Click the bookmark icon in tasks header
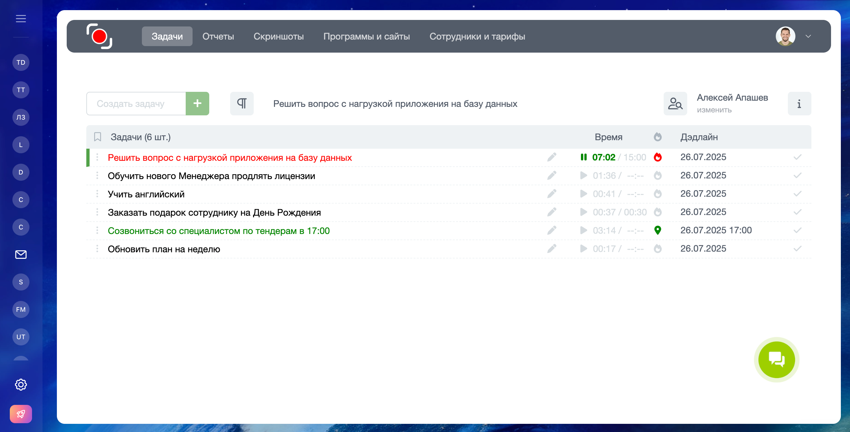Viewport: 850px width, 432px height. pyautogui.click(x=97, y=137)
